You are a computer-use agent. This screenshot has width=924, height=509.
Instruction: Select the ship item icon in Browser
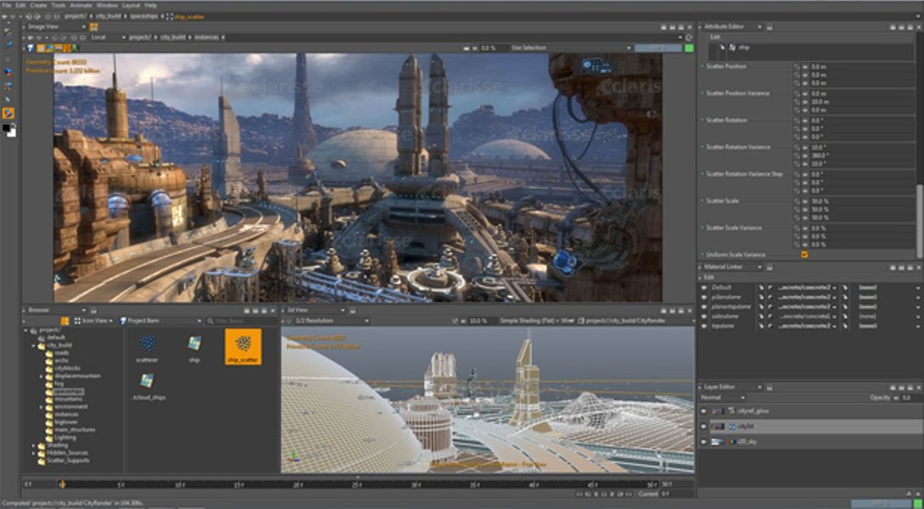[194, 344]
